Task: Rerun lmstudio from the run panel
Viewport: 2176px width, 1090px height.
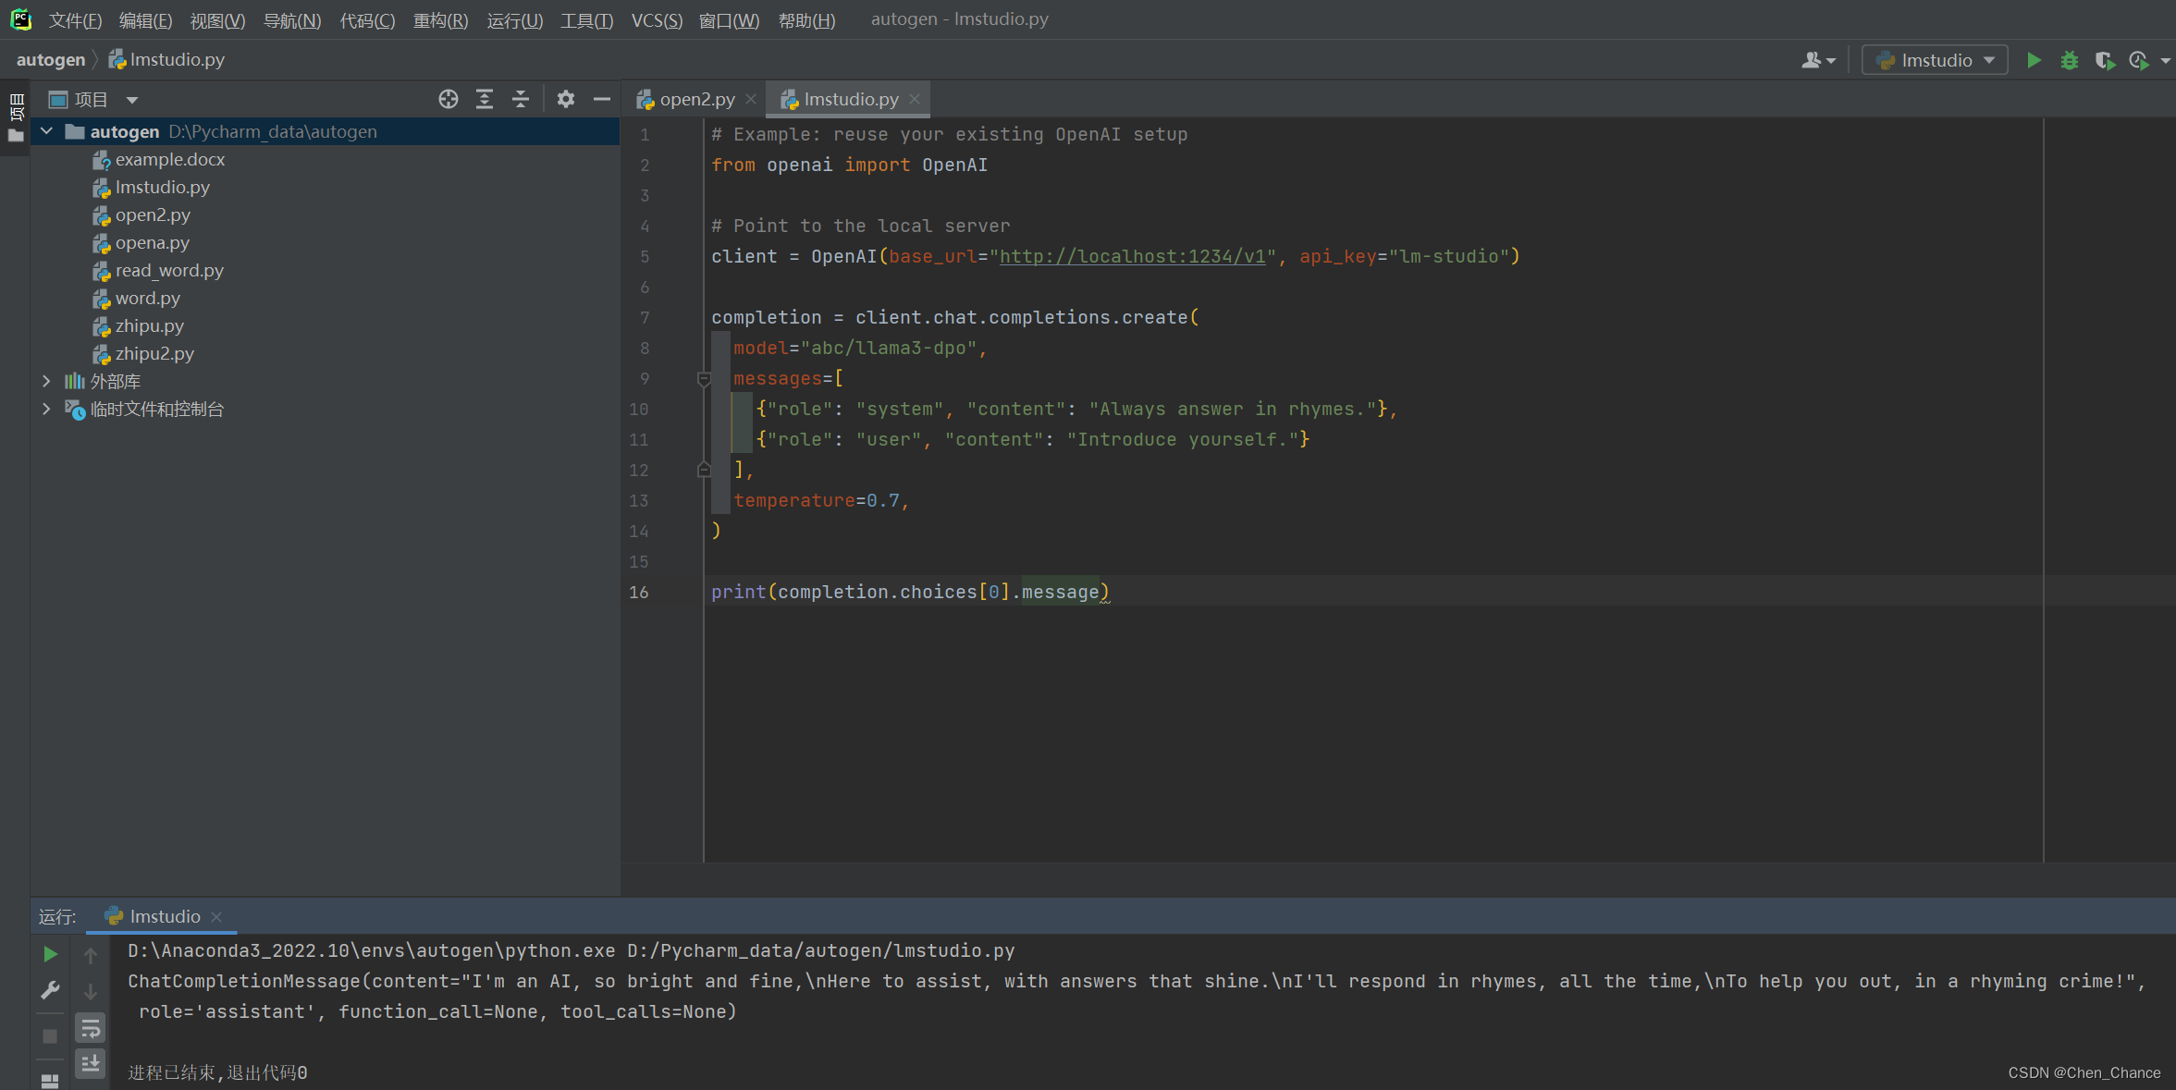Action: click(x=51, y=954)
